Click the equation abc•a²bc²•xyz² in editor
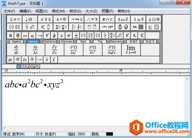Viewport: 192px width, 138px height. 34,84
